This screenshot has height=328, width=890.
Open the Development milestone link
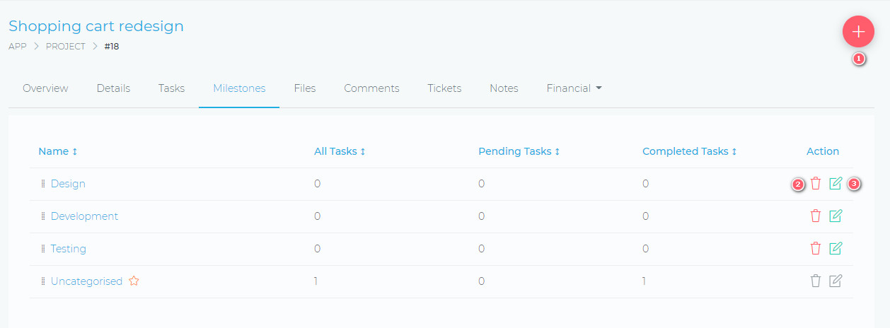pos(84,216)
